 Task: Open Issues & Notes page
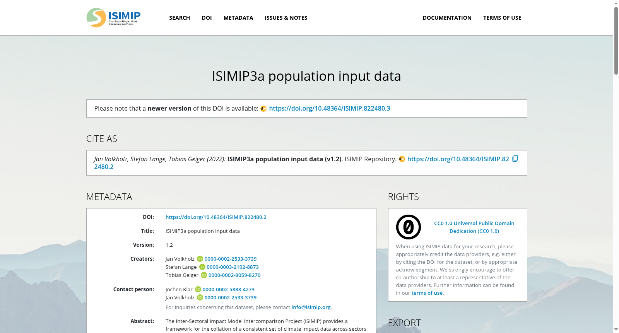pyautogui.click(x=286, y=18)
